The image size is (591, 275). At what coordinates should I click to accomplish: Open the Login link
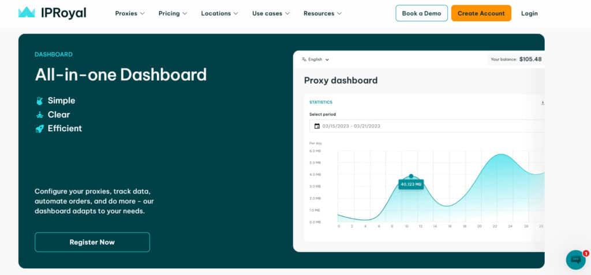pos(529,13)
